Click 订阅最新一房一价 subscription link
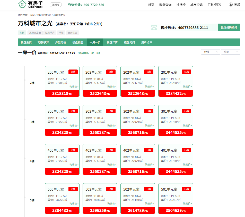This screenshot has width=245, height=217. (x=89, y=53)
